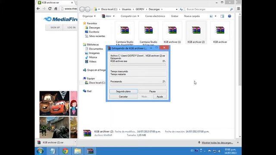
Task: Go back in Explorer navigation
Action: pos(82,9)
